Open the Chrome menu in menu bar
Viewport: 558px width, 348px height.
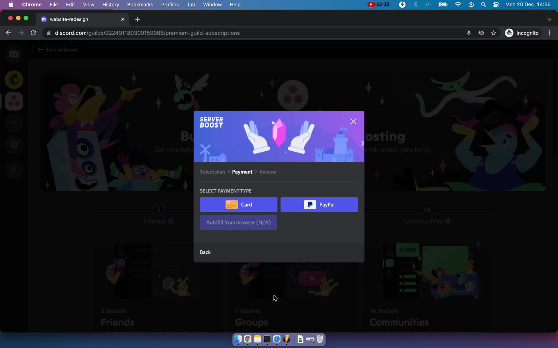tap(32, 5)
